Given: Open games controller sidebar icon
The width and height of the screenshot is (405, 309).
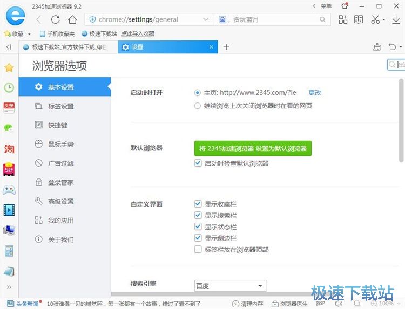Looking at the screenshot, I should click(9, 190).
